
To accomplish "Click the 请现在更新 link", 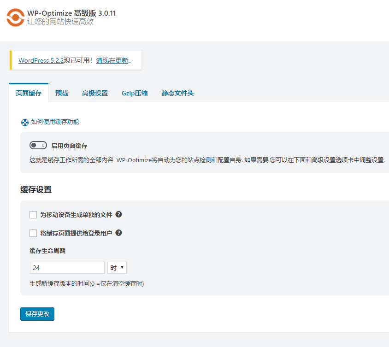I will 112,60.
